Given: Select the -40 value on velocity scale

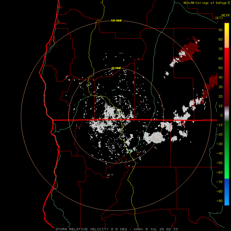Looking at the screenshot, I should coord(219,153).
